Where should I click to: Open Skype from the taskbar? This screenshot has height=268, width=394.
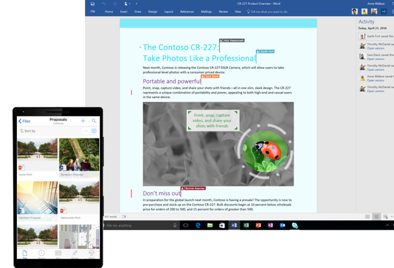(295, 225)
